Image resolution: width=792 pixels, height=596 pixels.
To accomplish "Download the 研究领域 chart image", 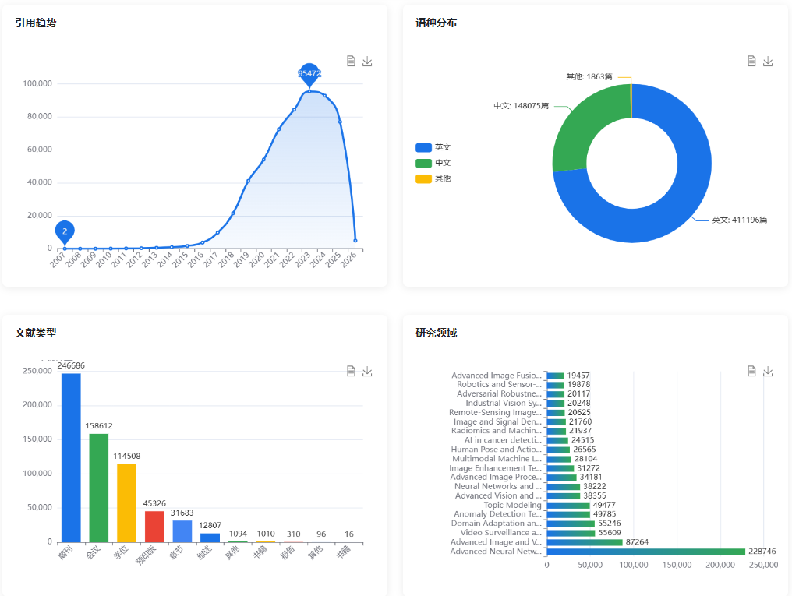I will point(768,372).
